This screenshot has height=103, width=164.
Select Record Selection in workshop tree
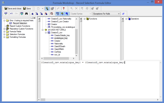tap(20, 23)
